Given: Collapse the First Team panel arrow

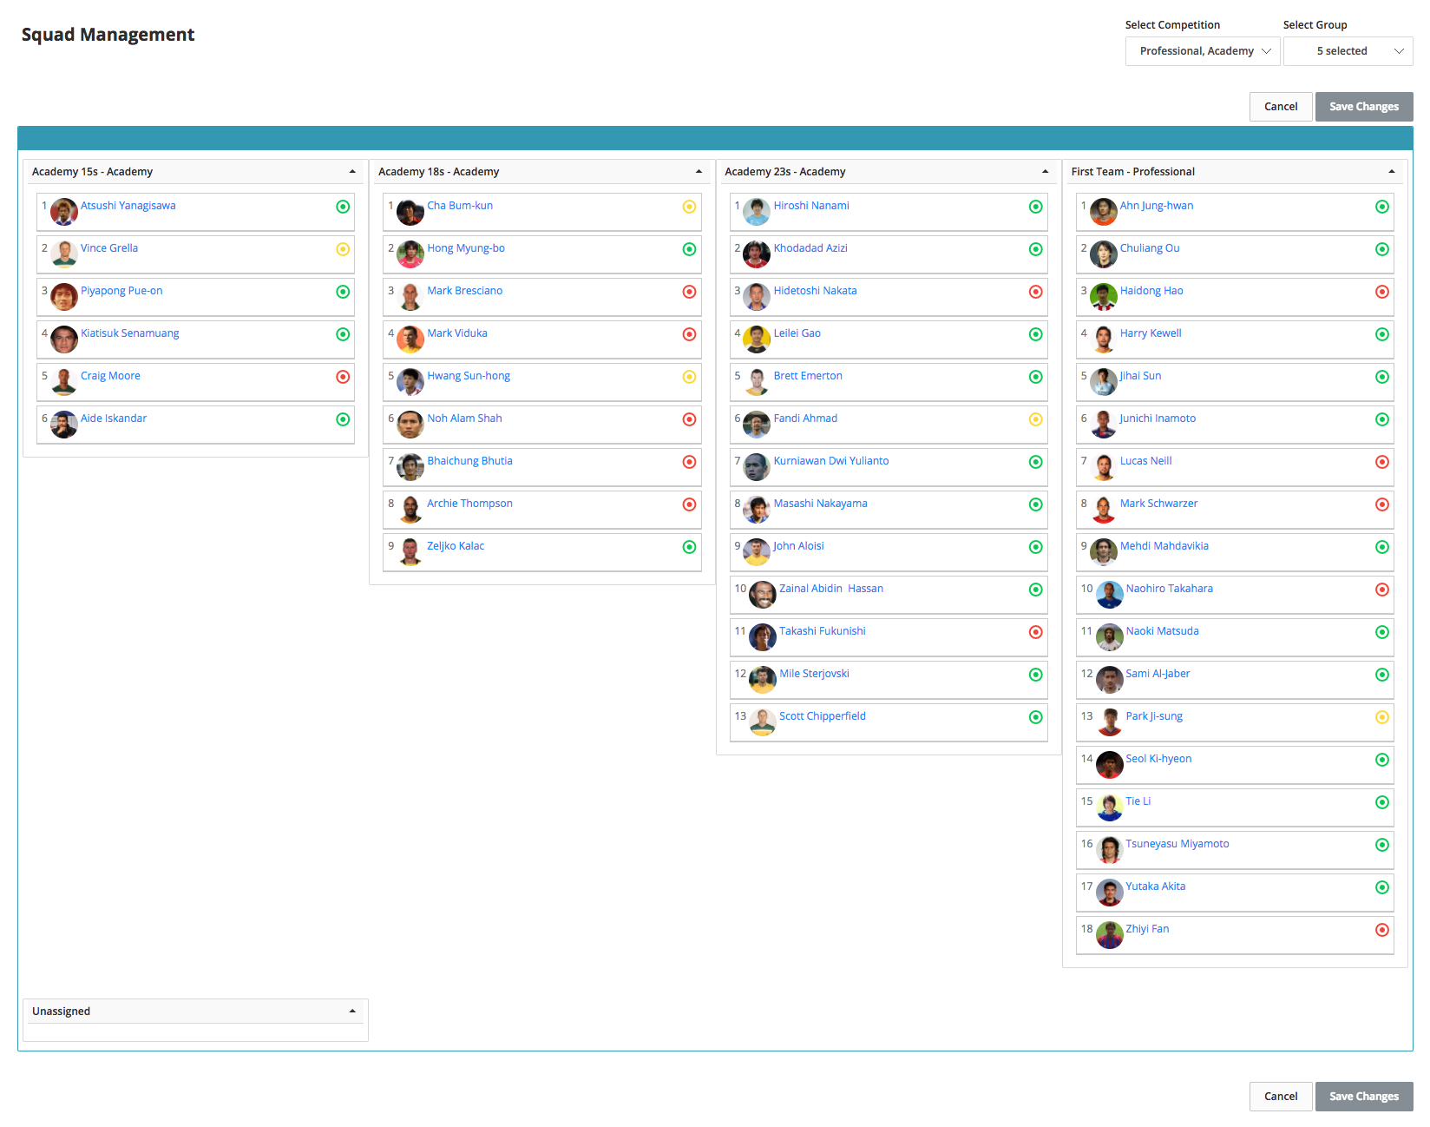Looking at the screenshot, I should [x=1392, y=172].
